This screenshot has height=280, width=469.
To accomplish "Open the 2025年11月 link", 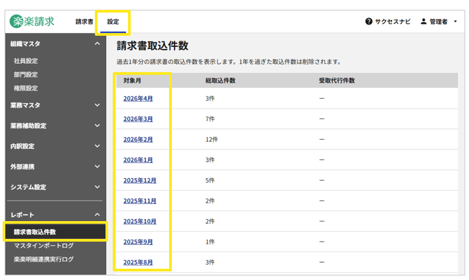I will pyautogui.click(x=140, y=201).
